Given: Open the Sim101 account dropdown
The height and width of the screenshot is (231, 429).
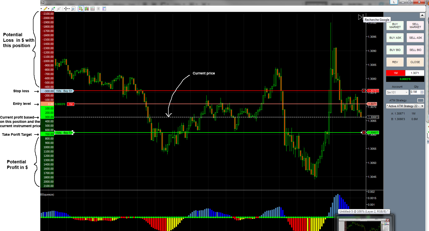Looking at the screenshot, I should coord(397,92).
